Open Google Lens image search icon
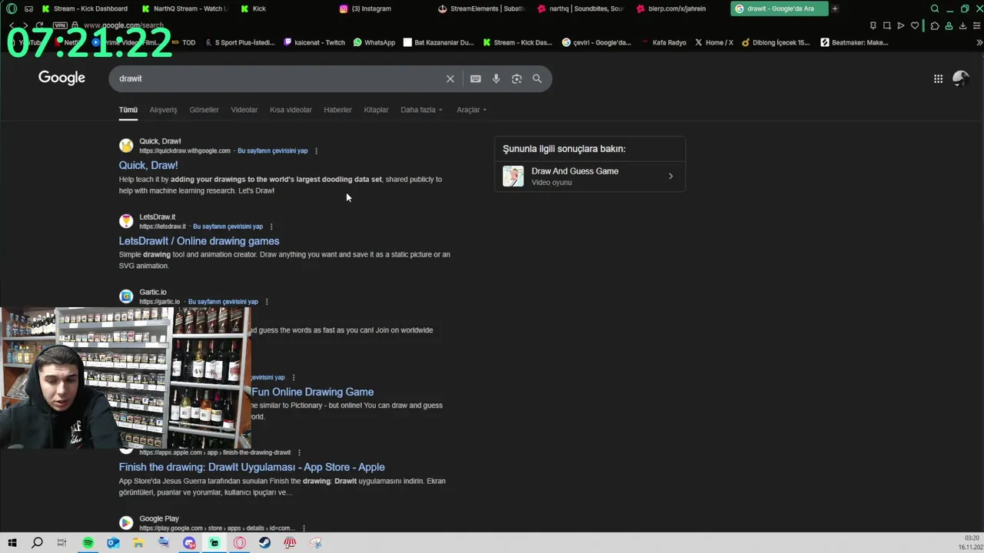Image resolution: width=984 pixels, height=553 pixels. click(x=517, y=78)
